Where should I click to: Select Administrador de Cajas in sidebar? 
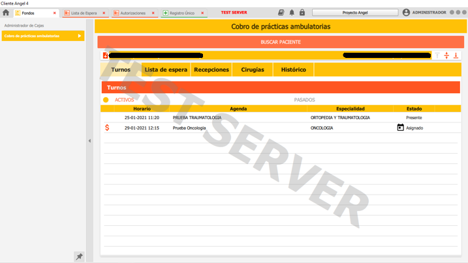click(x=24, y=25)
